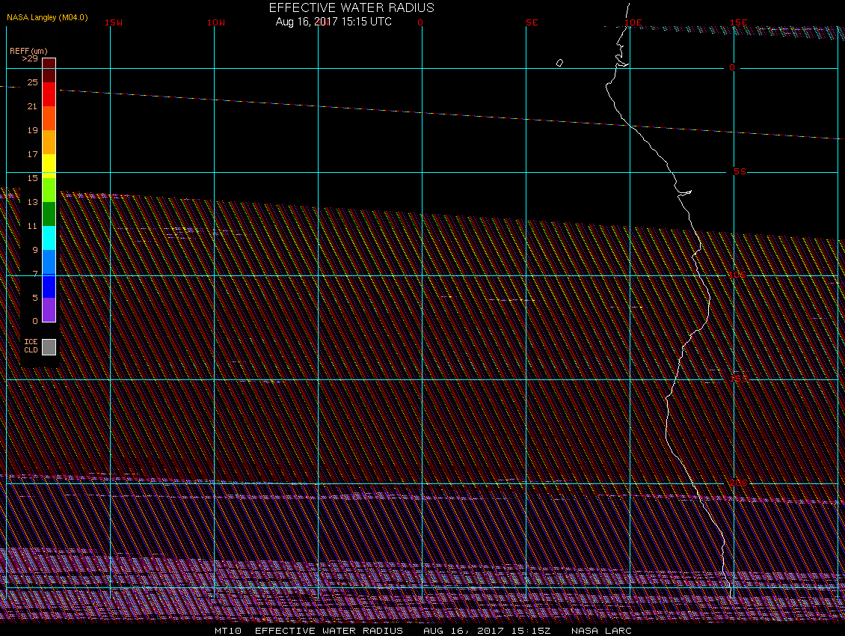Click the AUG 16, 2017 15:15Z footer text

[487, 631]
